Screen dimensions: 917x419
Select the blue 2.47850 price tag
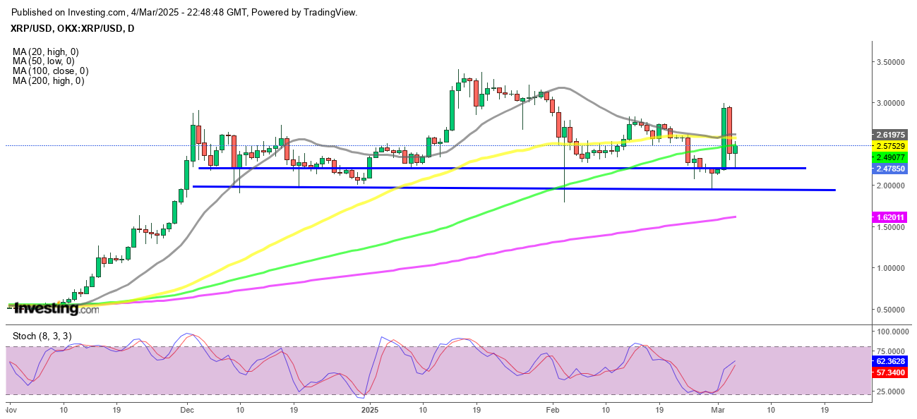(x=889, y=169)
